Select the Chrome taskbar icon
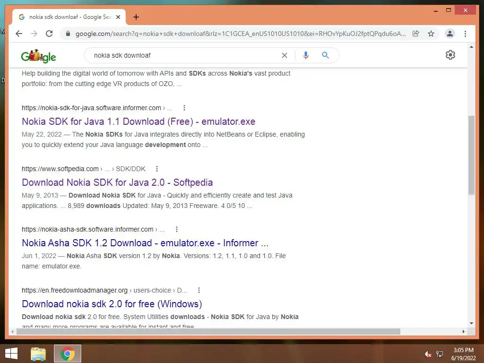This screenshot has width=484, height=363. 68,354
